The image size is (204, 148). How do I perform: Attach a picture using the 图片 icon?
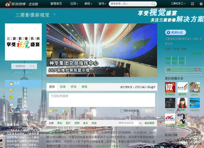(x=63, y=111)
